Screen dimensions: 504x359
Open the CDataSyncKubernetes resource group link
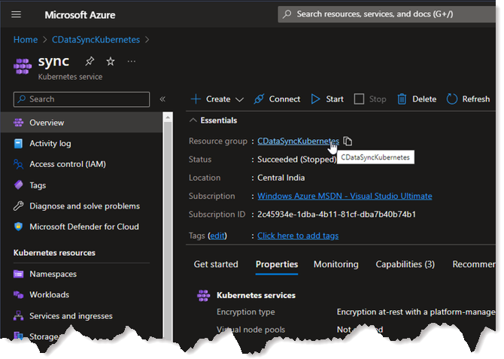point(298,141)
